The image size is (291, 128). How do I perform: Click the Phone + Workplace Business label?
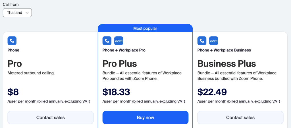tap(224, 50)
